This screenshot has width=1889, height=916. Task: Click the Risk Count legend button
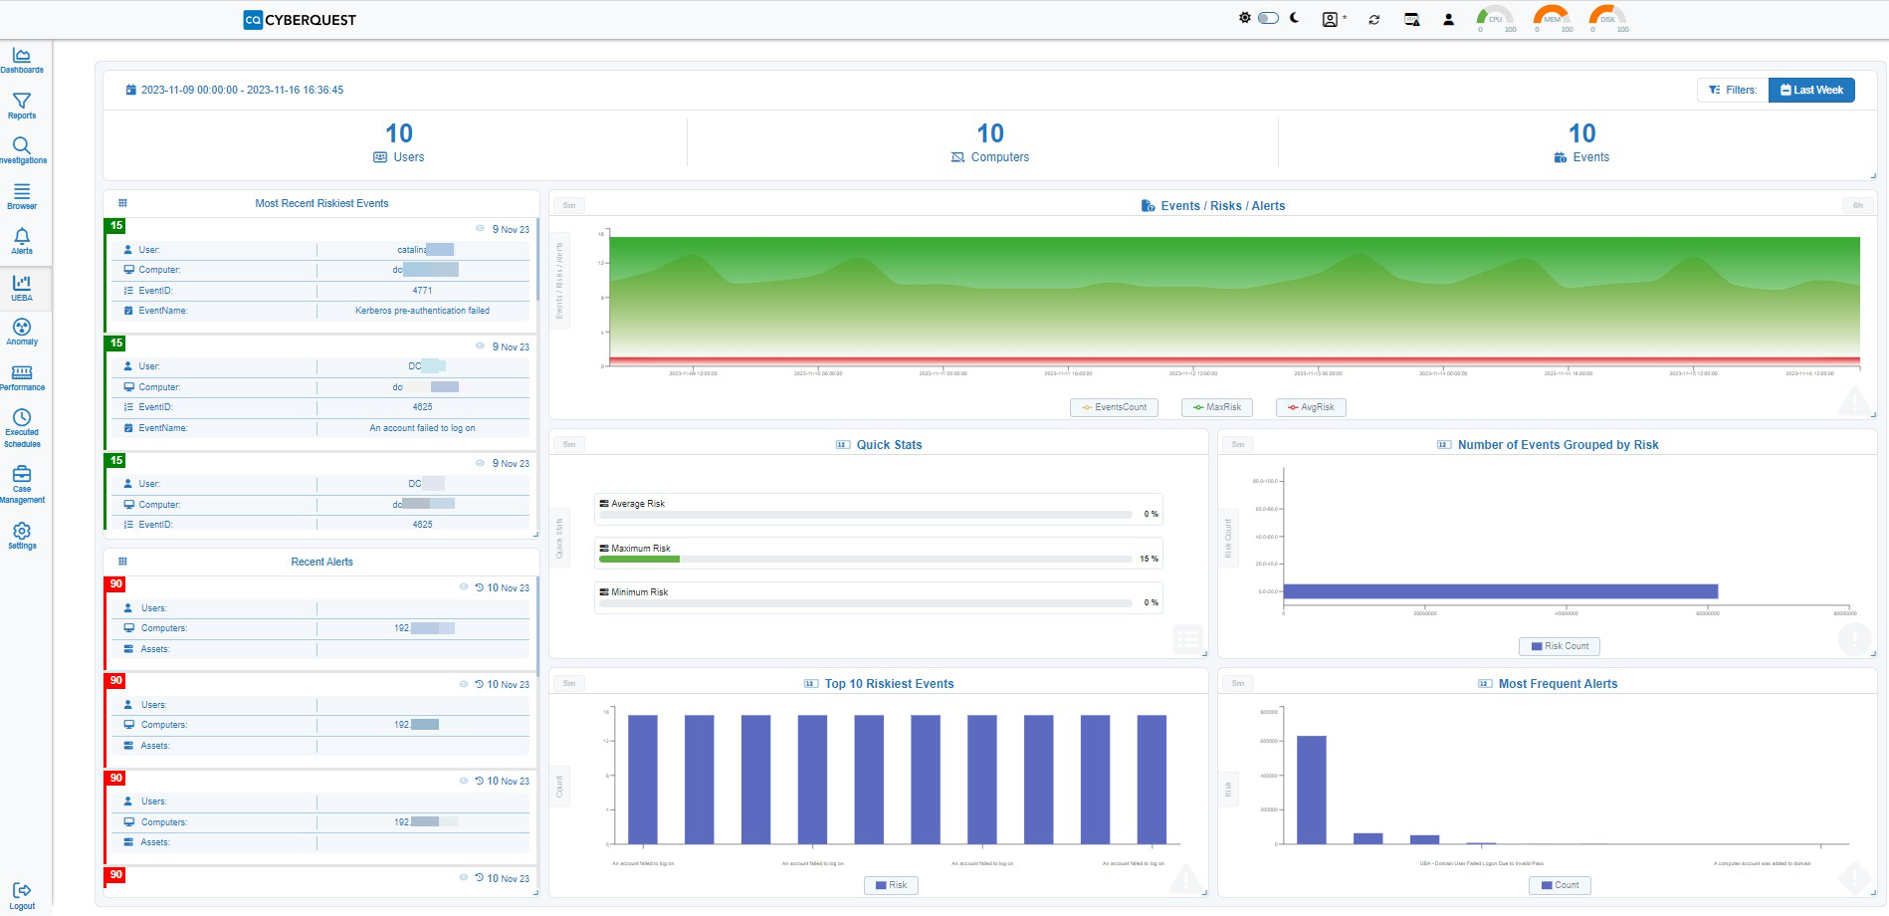(1560, 646)
